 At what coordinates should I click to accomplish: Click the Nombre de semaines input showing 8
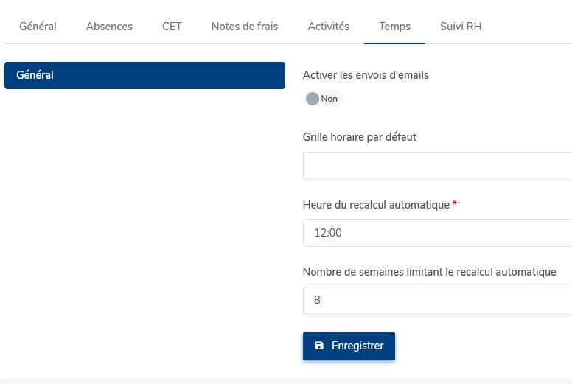[x=437, y=301]
